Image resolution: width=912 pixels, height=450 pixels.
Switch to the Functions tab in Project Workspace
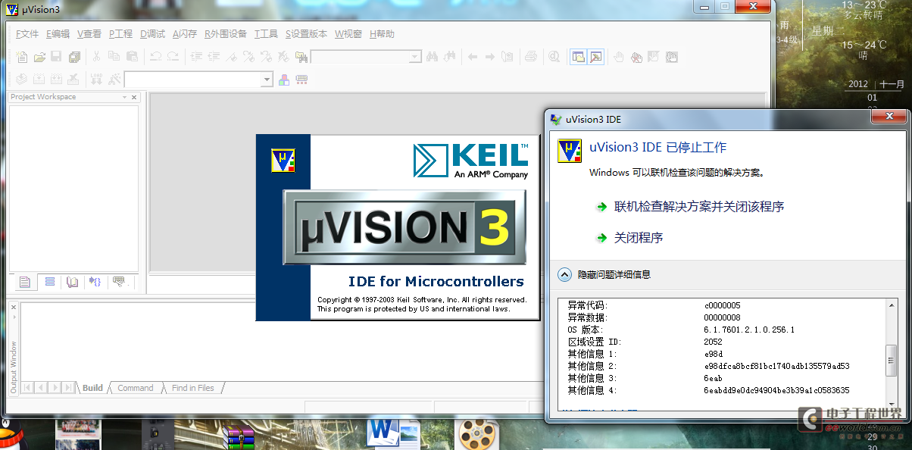click(95, 283)
